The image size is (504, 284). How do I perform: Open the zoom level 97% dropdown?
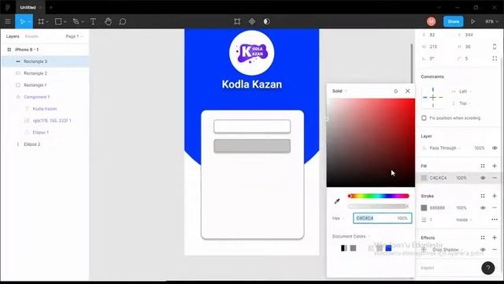click(x=491, y=21)
